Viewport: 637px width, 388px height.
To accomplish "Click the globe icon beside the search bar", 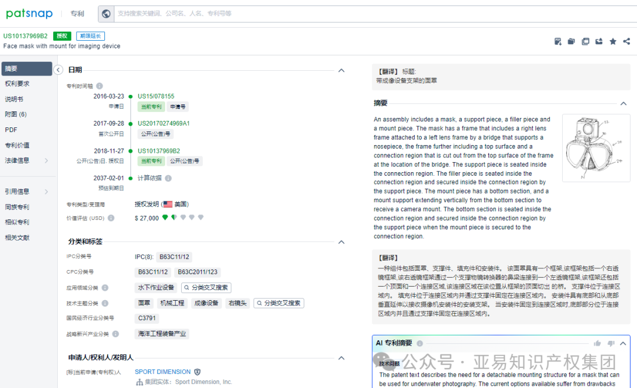I will click(107, 14).
